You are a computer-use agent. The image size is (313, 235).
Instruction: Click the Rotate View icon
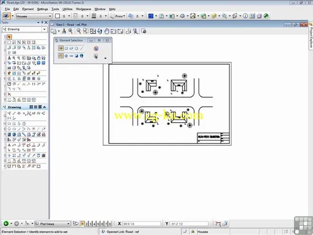point(100,31)
